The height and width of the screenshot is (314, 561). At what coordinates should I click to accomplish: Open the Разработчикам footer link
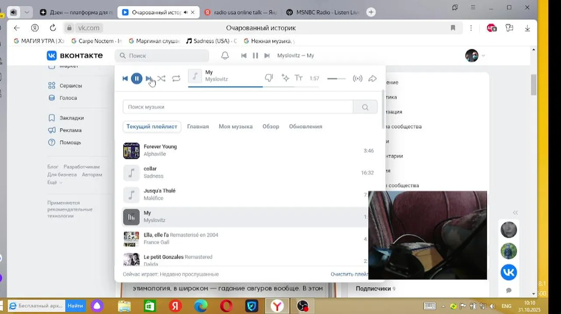click(82, 167)
